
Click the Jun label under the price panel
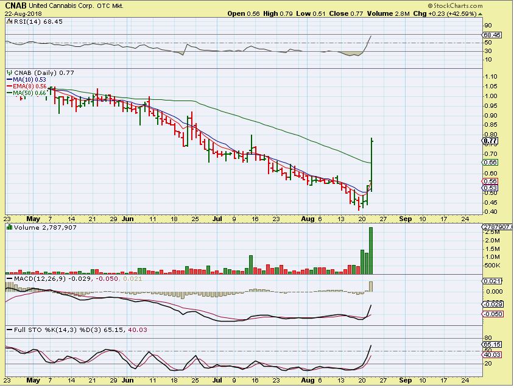pyautogui.click(x=127, y=219)
